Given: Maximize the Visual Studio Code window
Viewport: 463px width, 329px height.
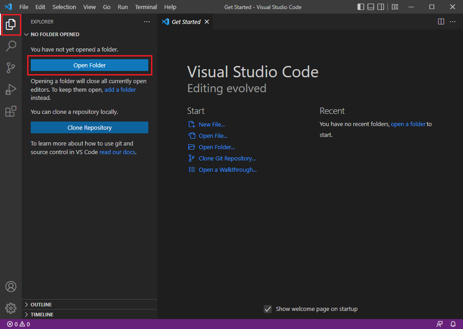Looking at the screenshot, I should point(432,7).
